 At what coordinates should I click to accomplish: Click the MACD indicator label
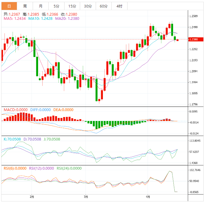(16, 110)
